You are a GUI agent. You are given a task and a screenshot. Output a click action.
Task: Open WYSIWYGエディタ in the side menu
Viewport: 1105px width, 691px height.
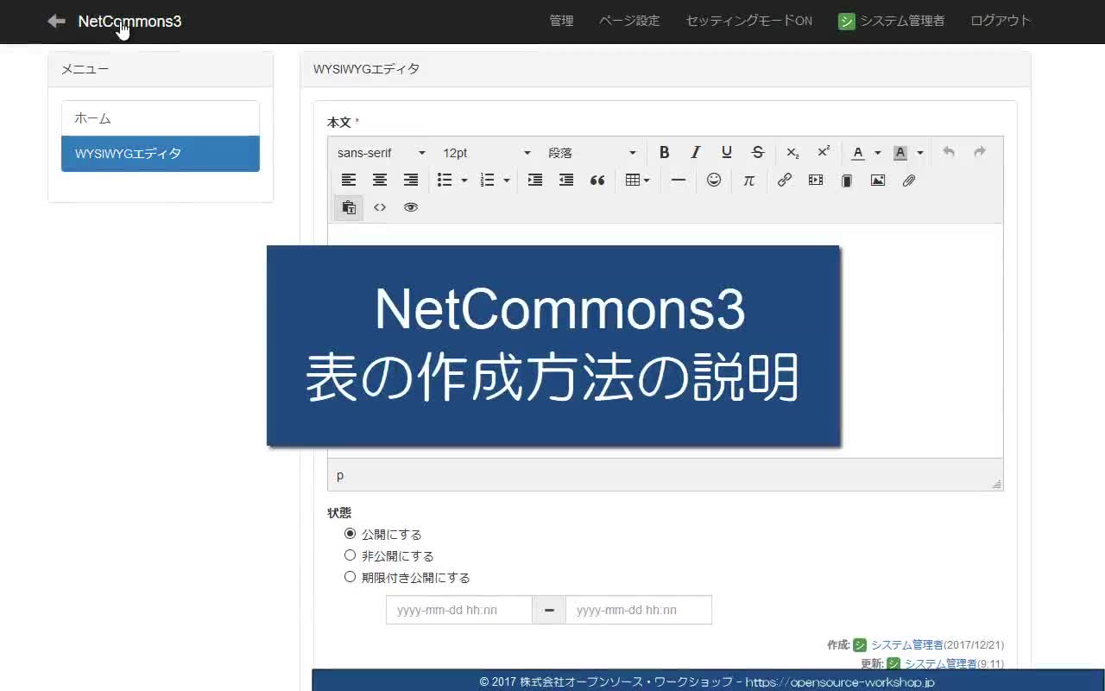[x=161, y=154]
